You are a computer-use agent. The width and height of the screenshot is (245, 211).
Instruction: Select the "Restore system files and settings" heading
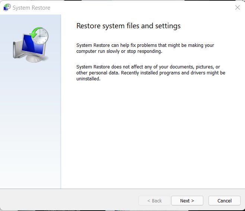point(128,26)
